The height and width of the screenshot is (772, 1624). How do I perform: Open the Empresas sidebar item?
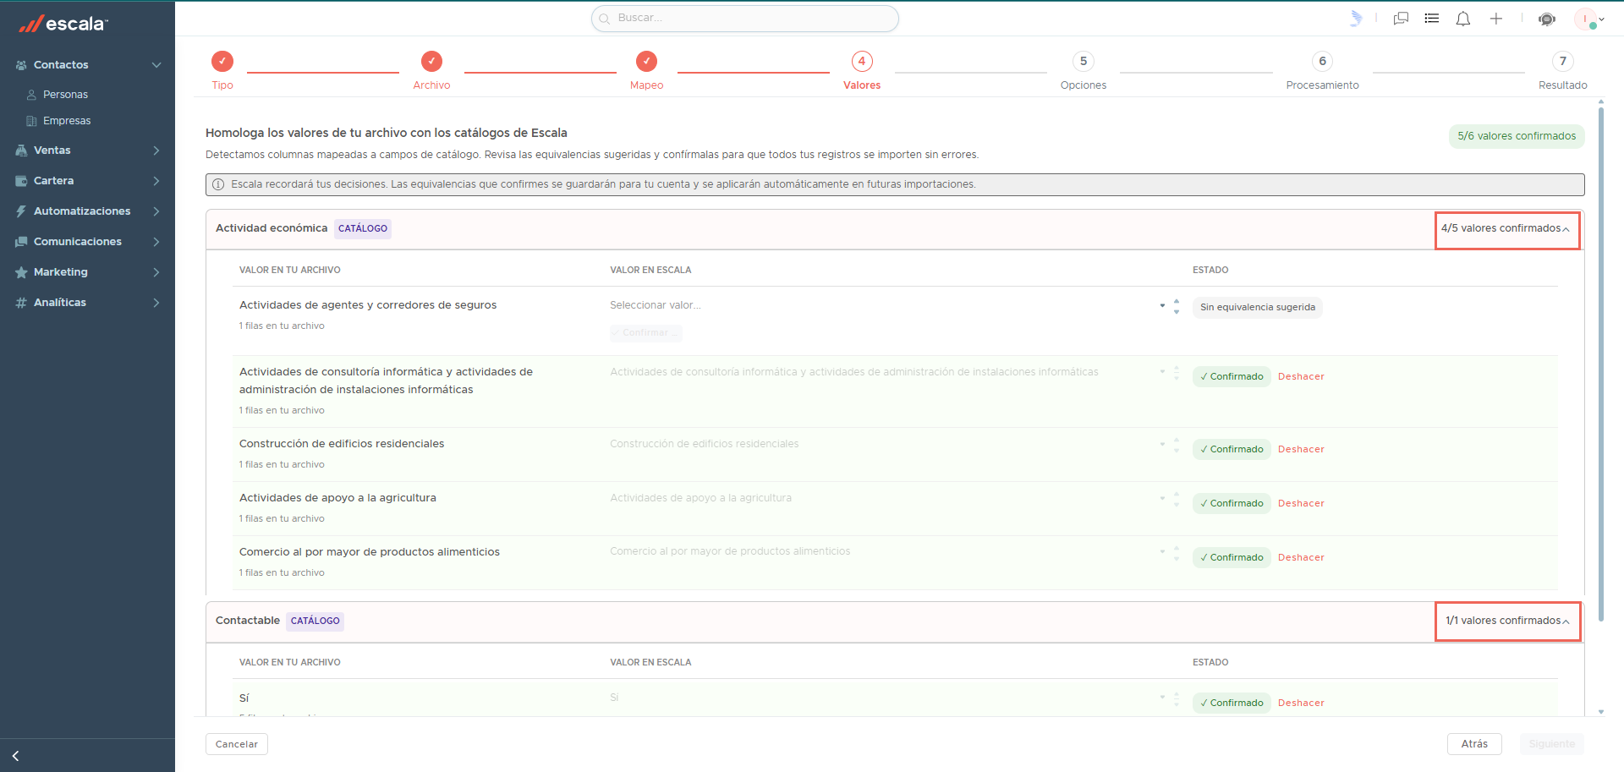click(67, 121)
